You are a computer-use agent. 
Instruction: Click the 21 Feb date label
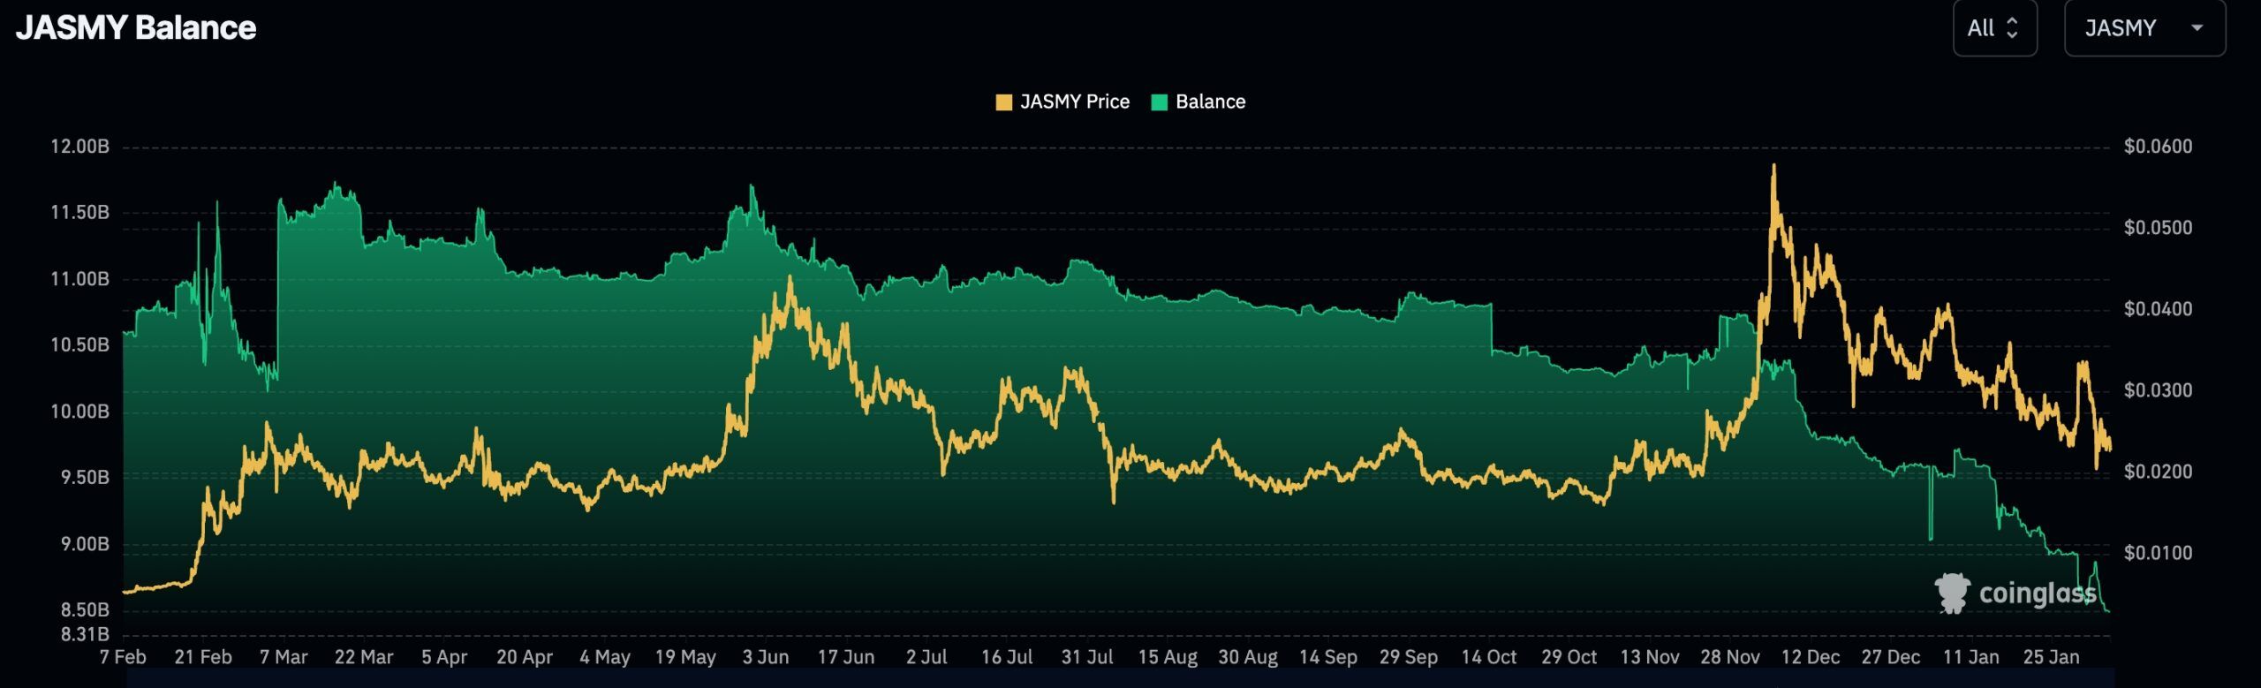pos(203,657)
